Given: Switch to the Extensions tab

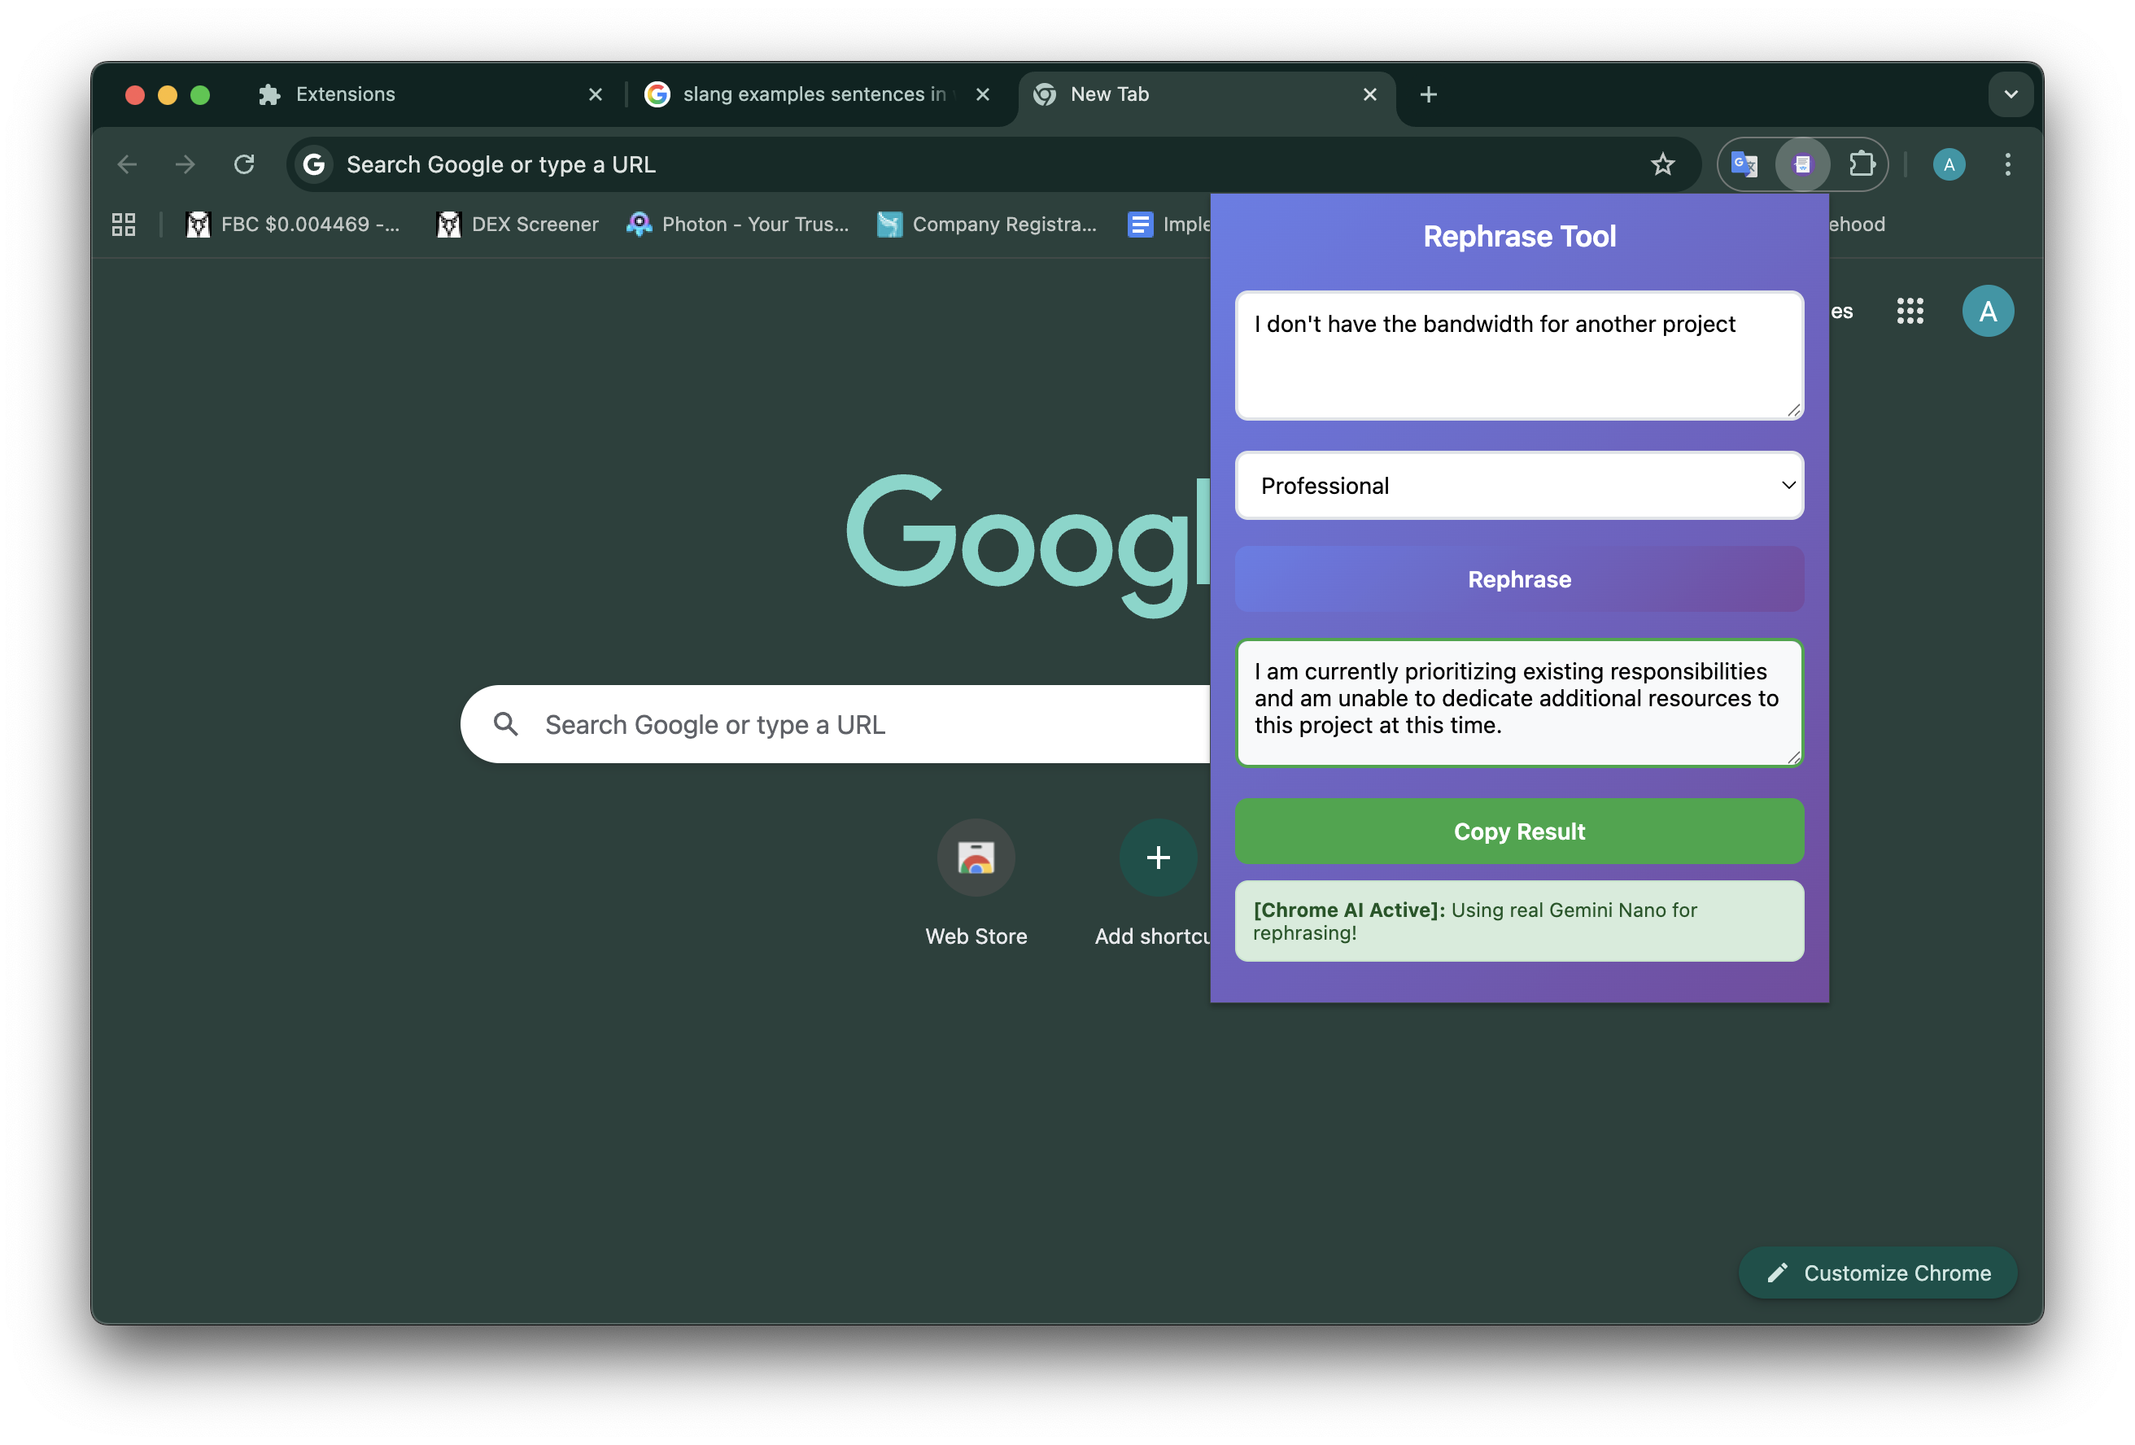Looking at the screenshot, I should pos(346,94).
